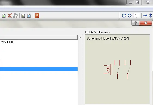The width and height of the screenshot is (153, 105).
Task: Open Bill of Materials dollar icon
Action: (x=23, y=16)
